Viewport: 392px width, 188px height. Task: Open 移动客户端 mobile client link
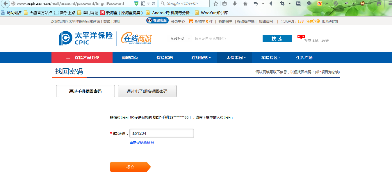(246, 21)
